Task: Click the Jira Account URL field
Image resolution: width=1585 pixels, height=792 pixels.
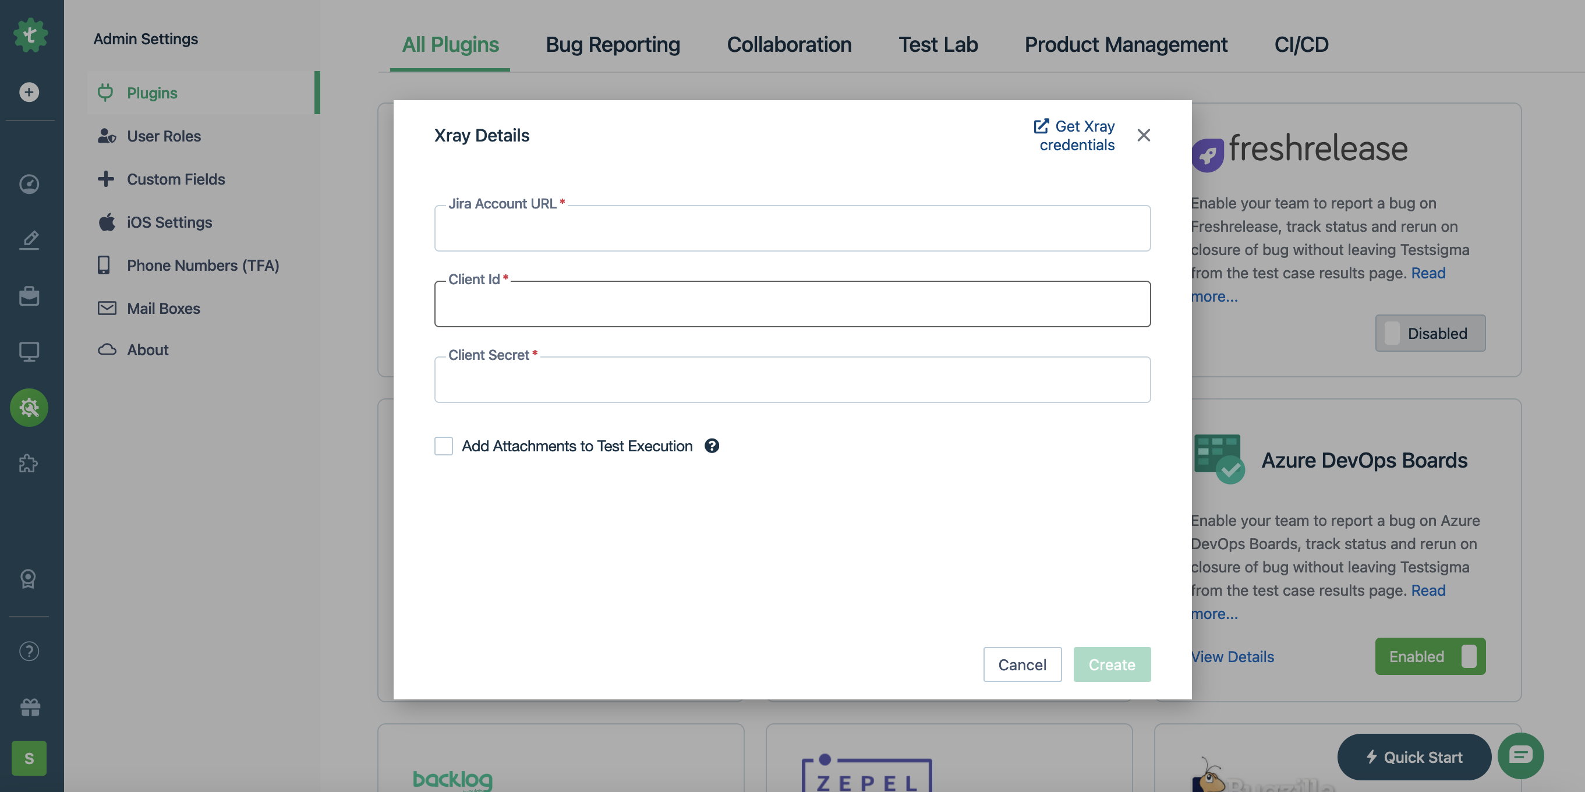Action: (792, 228)
